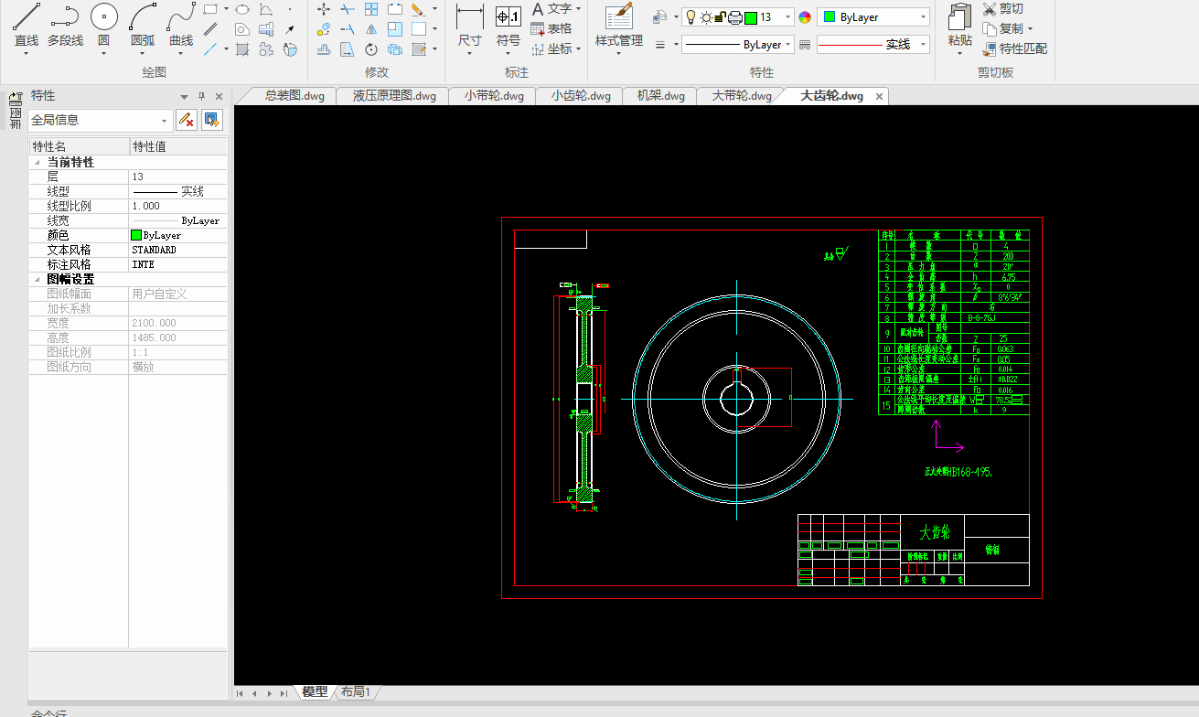The height and width of the screenshot is (717, 1199).
Task: Pin the 特性 panel with pushpin
Action: [201, 96]
